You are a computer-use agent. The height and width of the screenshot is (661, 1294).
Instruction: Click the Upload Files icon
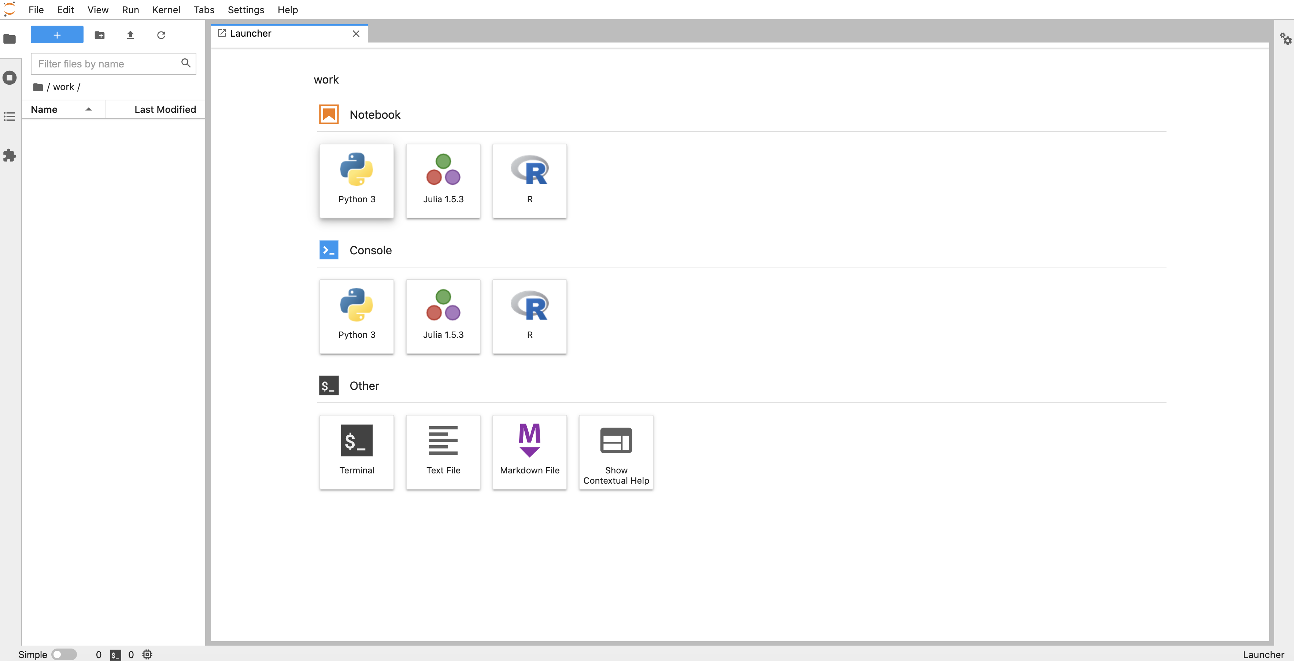coord(130,35)
